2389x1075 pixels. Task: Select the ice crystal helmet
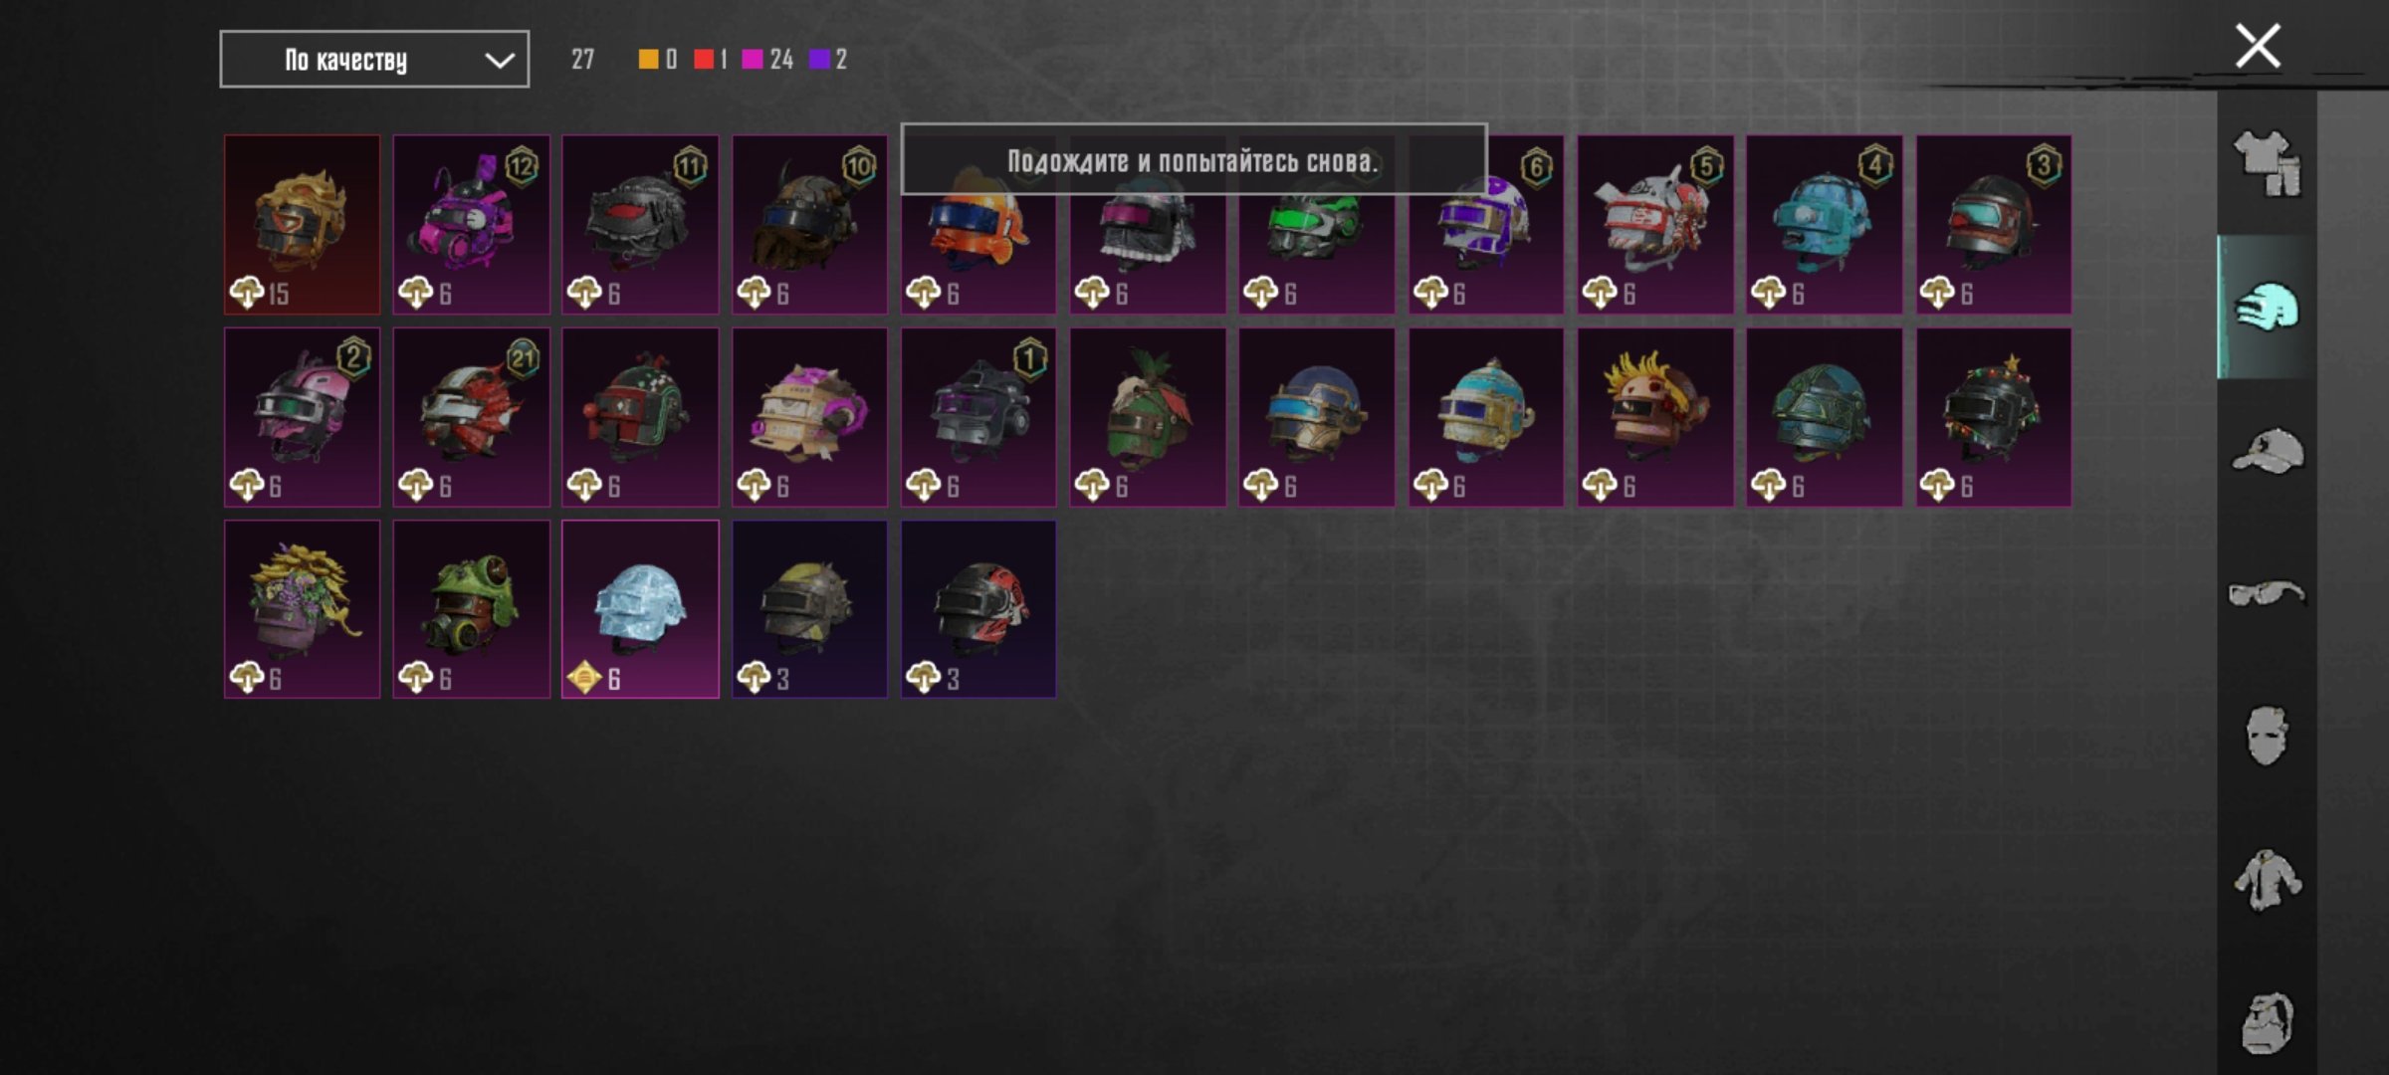[640, 609]
